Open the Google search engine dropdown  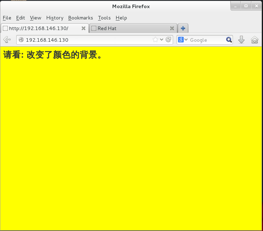tap(183, 40)
